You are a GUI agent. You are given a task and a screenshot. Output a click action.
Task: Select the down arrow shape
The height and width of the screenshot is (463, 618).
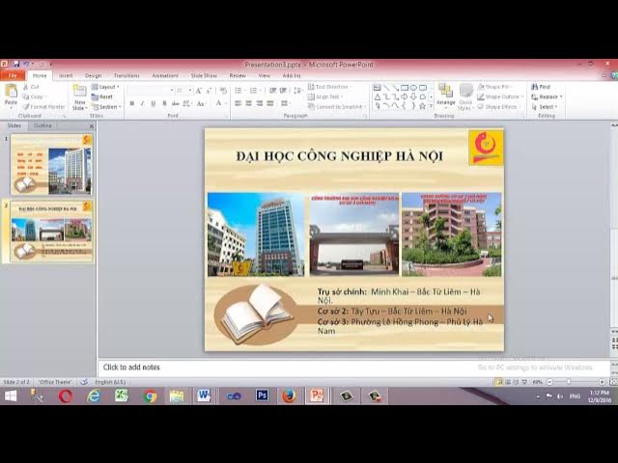click(413, 96)
